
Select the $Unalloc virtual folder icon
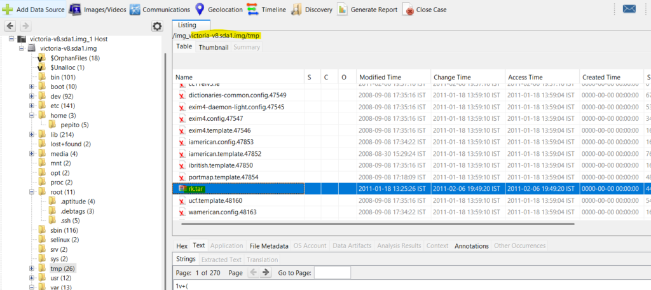click(x=41, y=67)
